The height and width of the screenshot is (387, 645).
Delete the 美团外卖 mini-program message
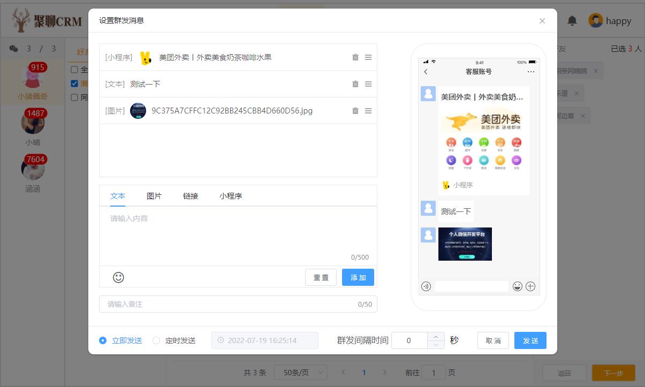click(x=355, y=57)
